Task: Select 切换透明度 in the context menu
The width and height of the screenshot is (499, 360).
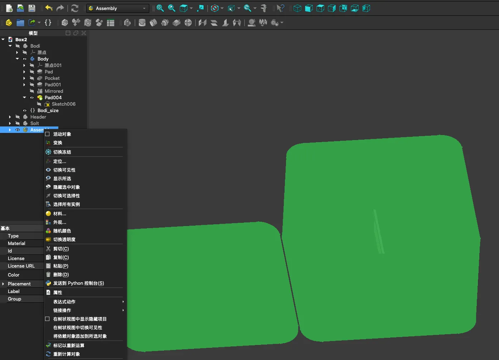Action: click(64, 240)
